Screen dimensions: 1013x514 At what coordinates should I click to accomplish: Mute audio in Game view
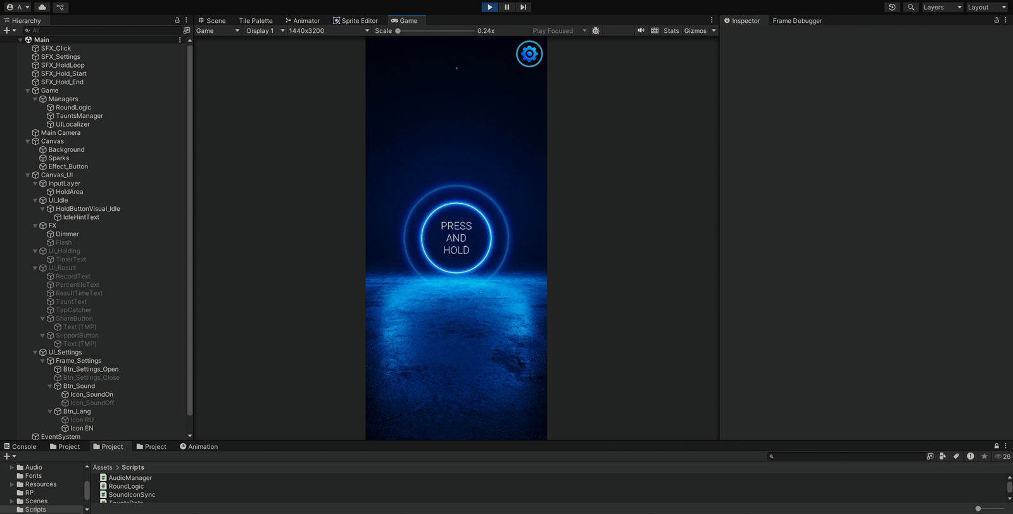coord(641,30)
